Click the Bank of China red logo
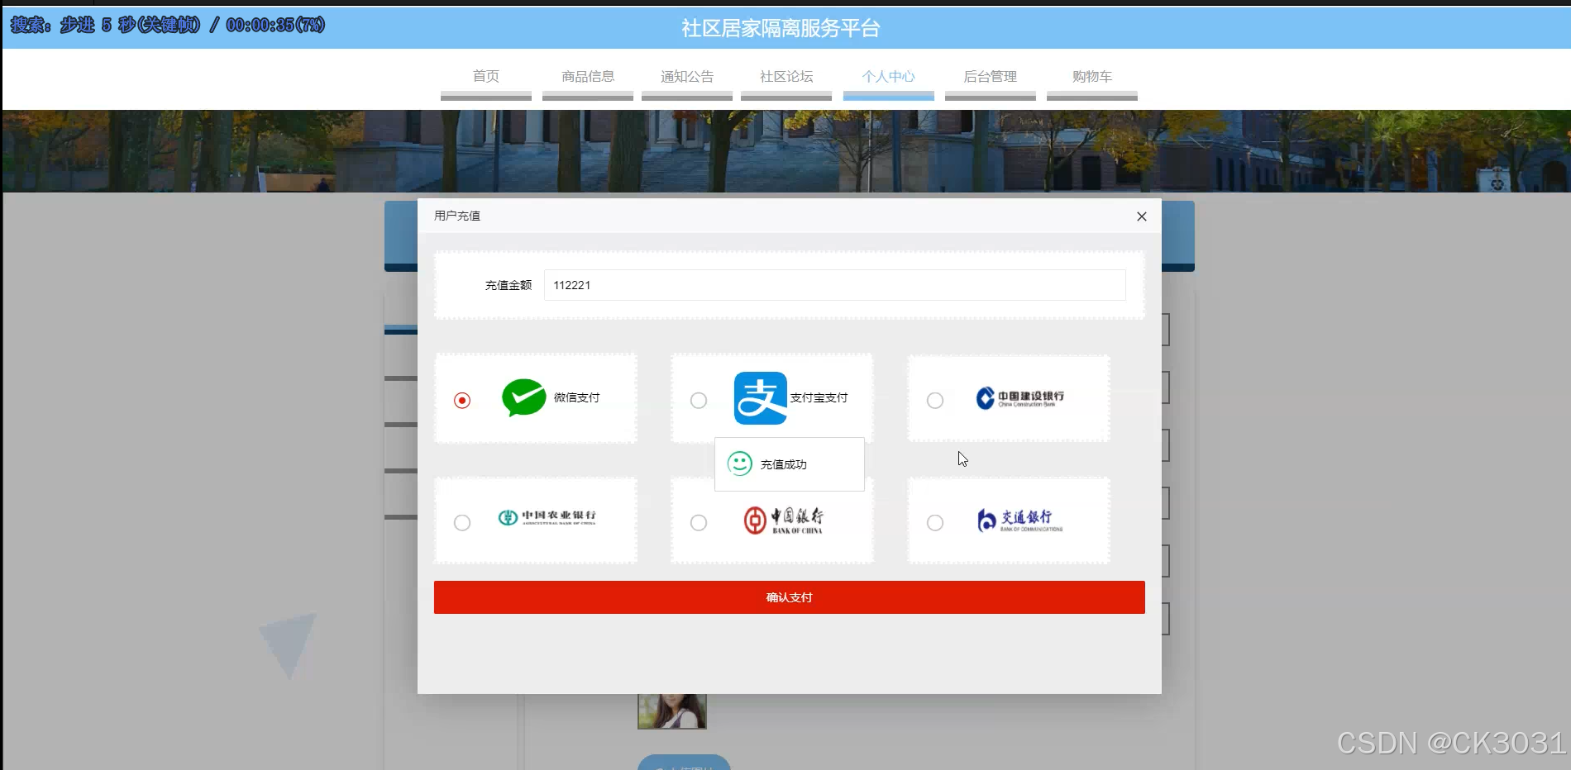Screen dimensions: 1571x770 (x=783, y=520)
